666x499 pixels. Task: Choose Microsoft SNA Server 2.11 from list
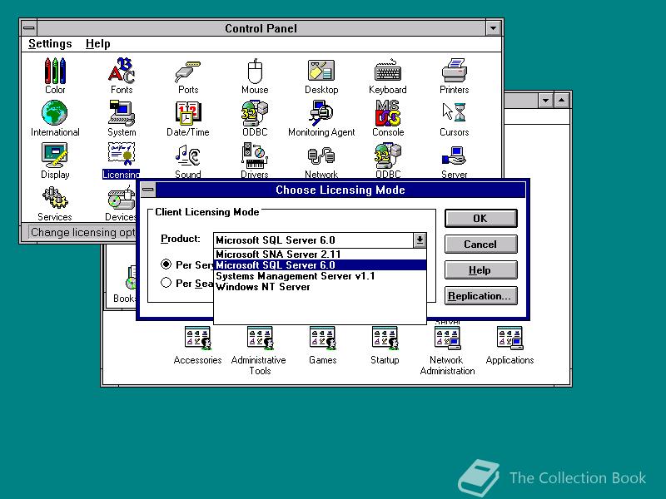[x=320, y=254]
